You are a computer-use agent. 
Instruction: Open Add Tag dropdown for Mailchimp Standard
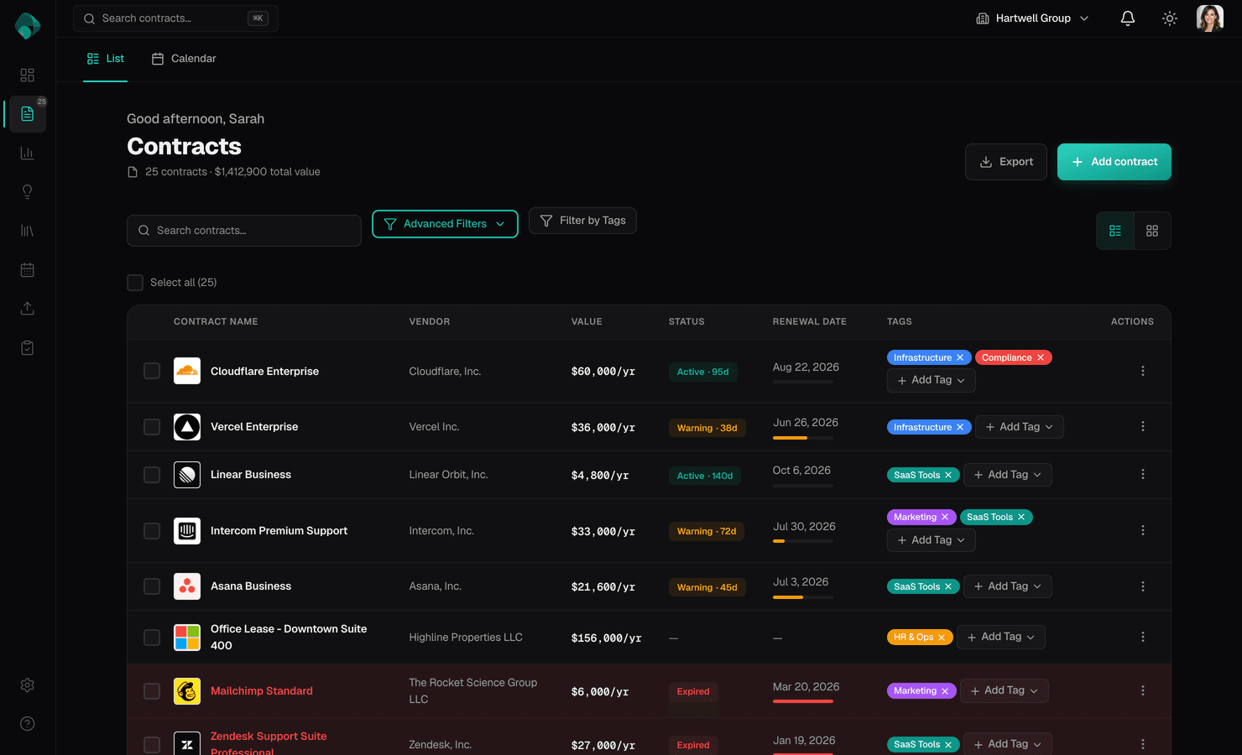pyautogui.click(x=1005, y=690)
